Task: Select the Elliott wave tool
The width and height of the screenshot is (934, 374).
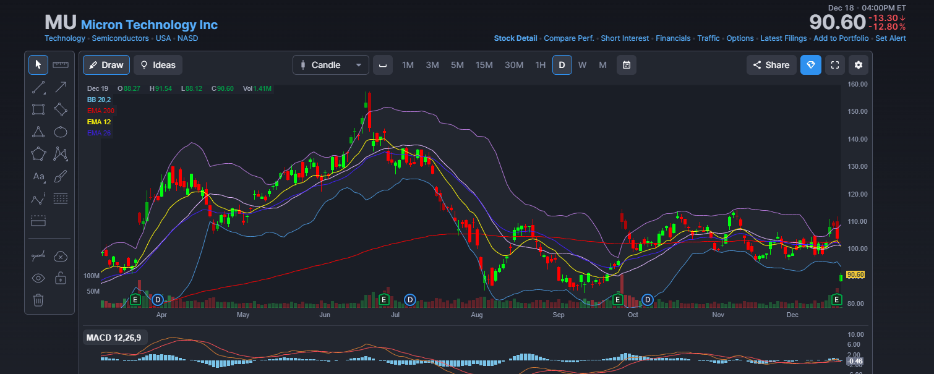Action: click(38, 198)
